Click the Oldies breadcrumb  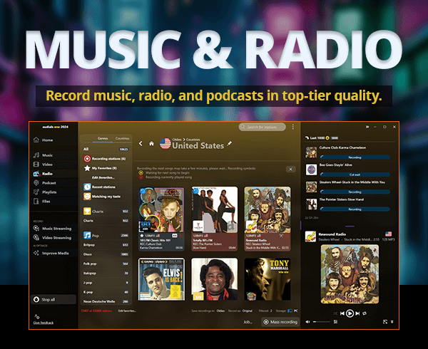tap(177, 140)
